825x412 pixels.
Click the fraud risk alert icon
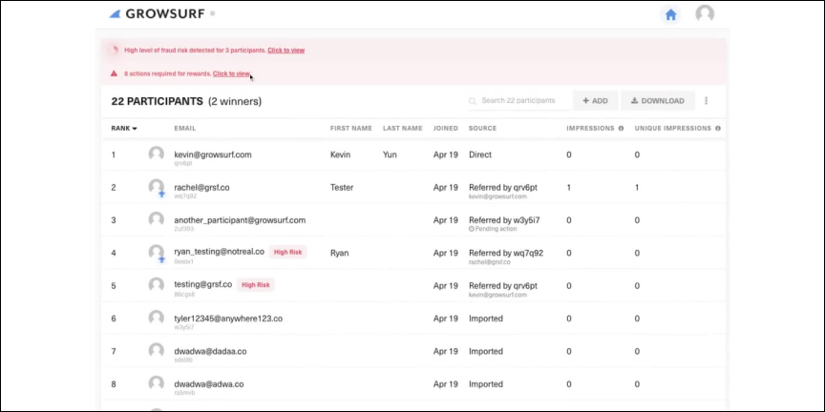(x=115, y=50)
